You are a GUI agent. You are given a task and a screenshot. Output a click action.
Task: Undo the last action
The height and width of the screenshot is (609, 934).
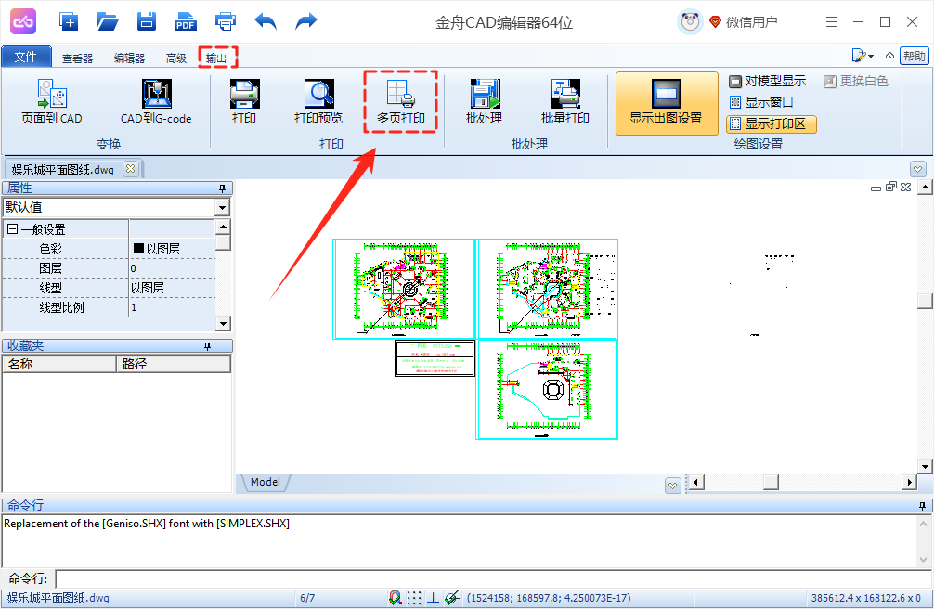[266, 22]
